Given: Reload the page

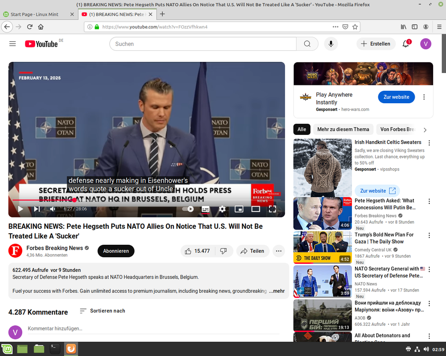Looking at the screenshot, I should click(x=29, y=27).
